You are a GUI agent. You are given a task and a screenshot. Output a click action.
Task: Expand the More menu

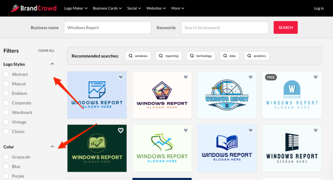[178, 8]
